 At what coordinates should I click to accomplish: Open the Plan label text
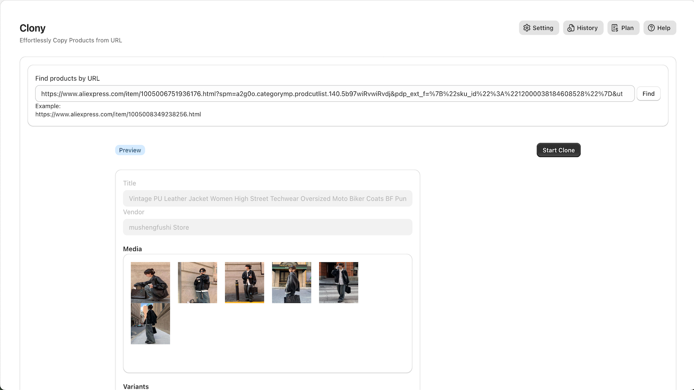[x=627, y=28]
